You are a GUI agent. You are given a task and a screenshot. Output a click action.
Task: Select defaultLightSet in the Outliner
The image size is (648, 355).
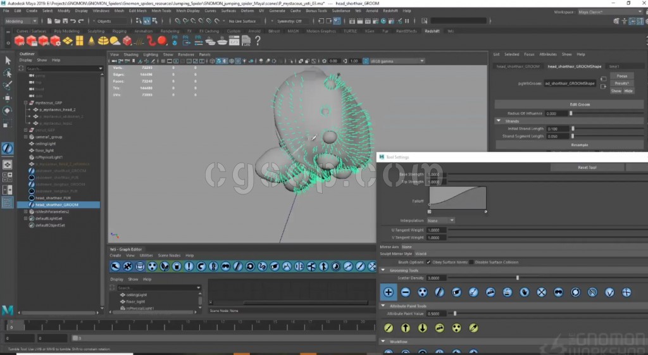49,218
